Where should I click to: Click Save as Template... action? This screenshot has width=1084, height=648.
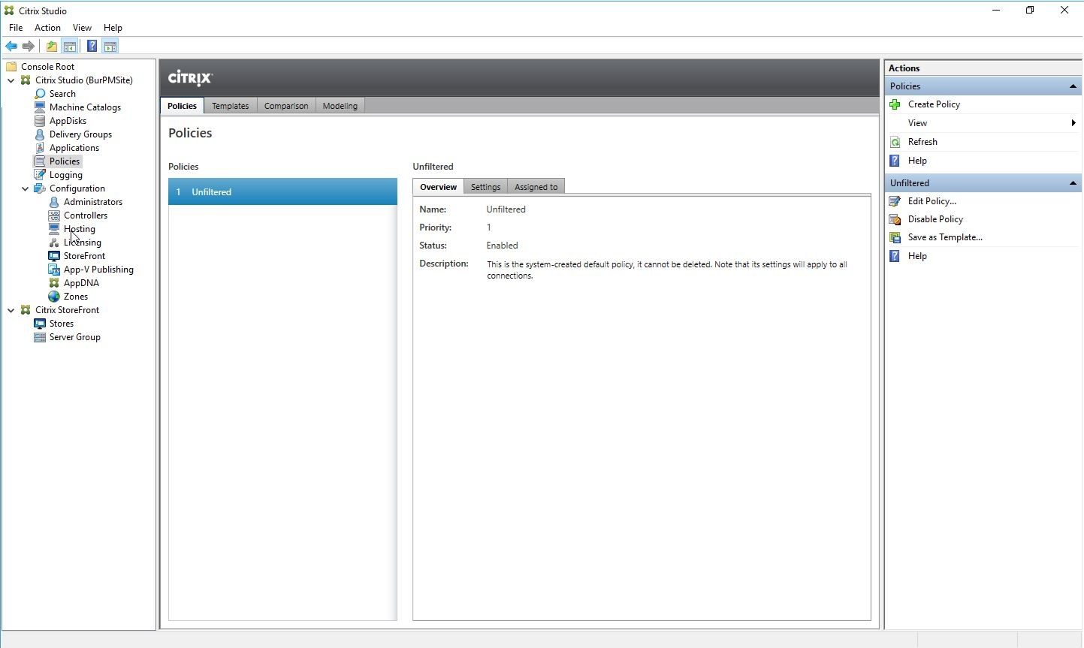(945, 237)
